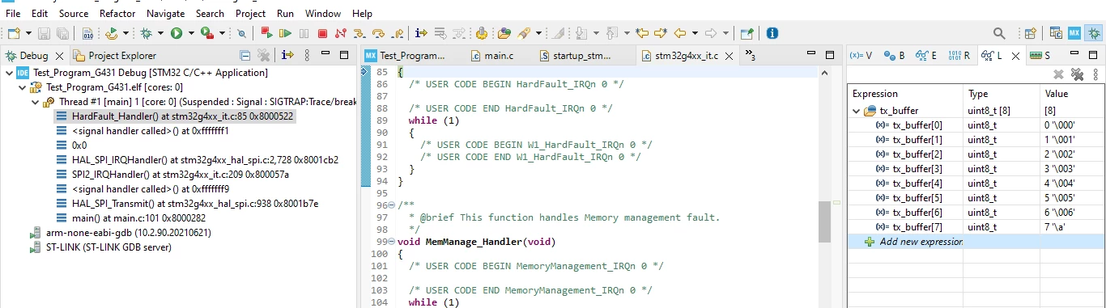Switch to the MX Device Configuration perspective
This screenshot has width=1106, height=308.
coord(1074,33)
